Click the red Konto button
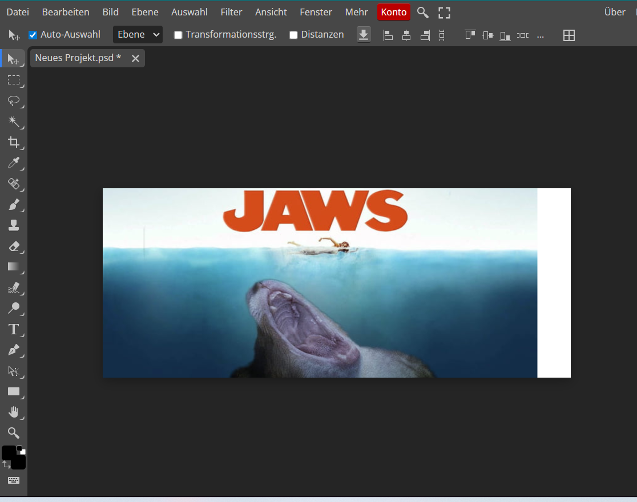637x502 pixels. tap(393, 12)
